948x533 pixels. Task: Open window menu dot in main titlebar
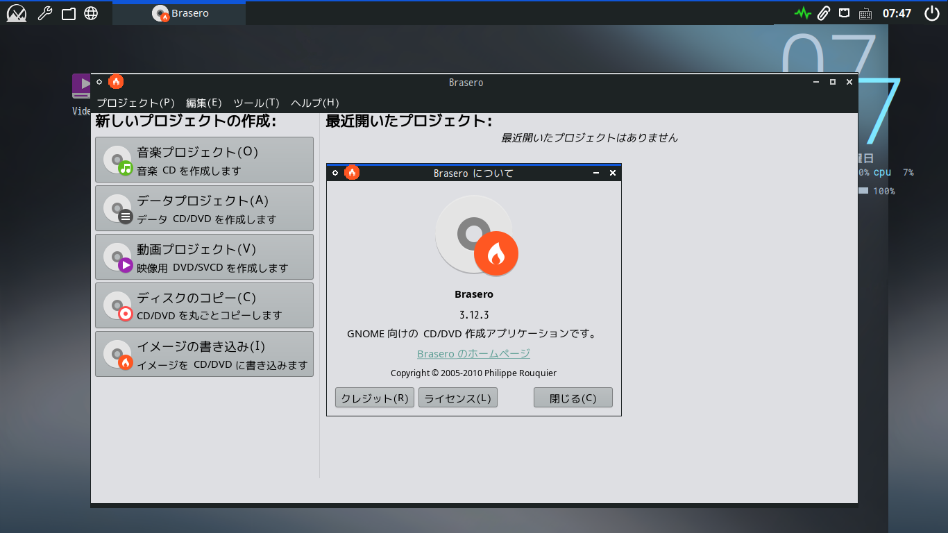point(99,82)
